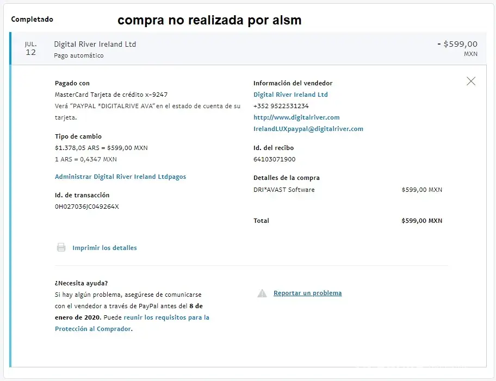Click the Detalles de la compra heading
The width and height of the screenshot is (496, 381).
286,178
